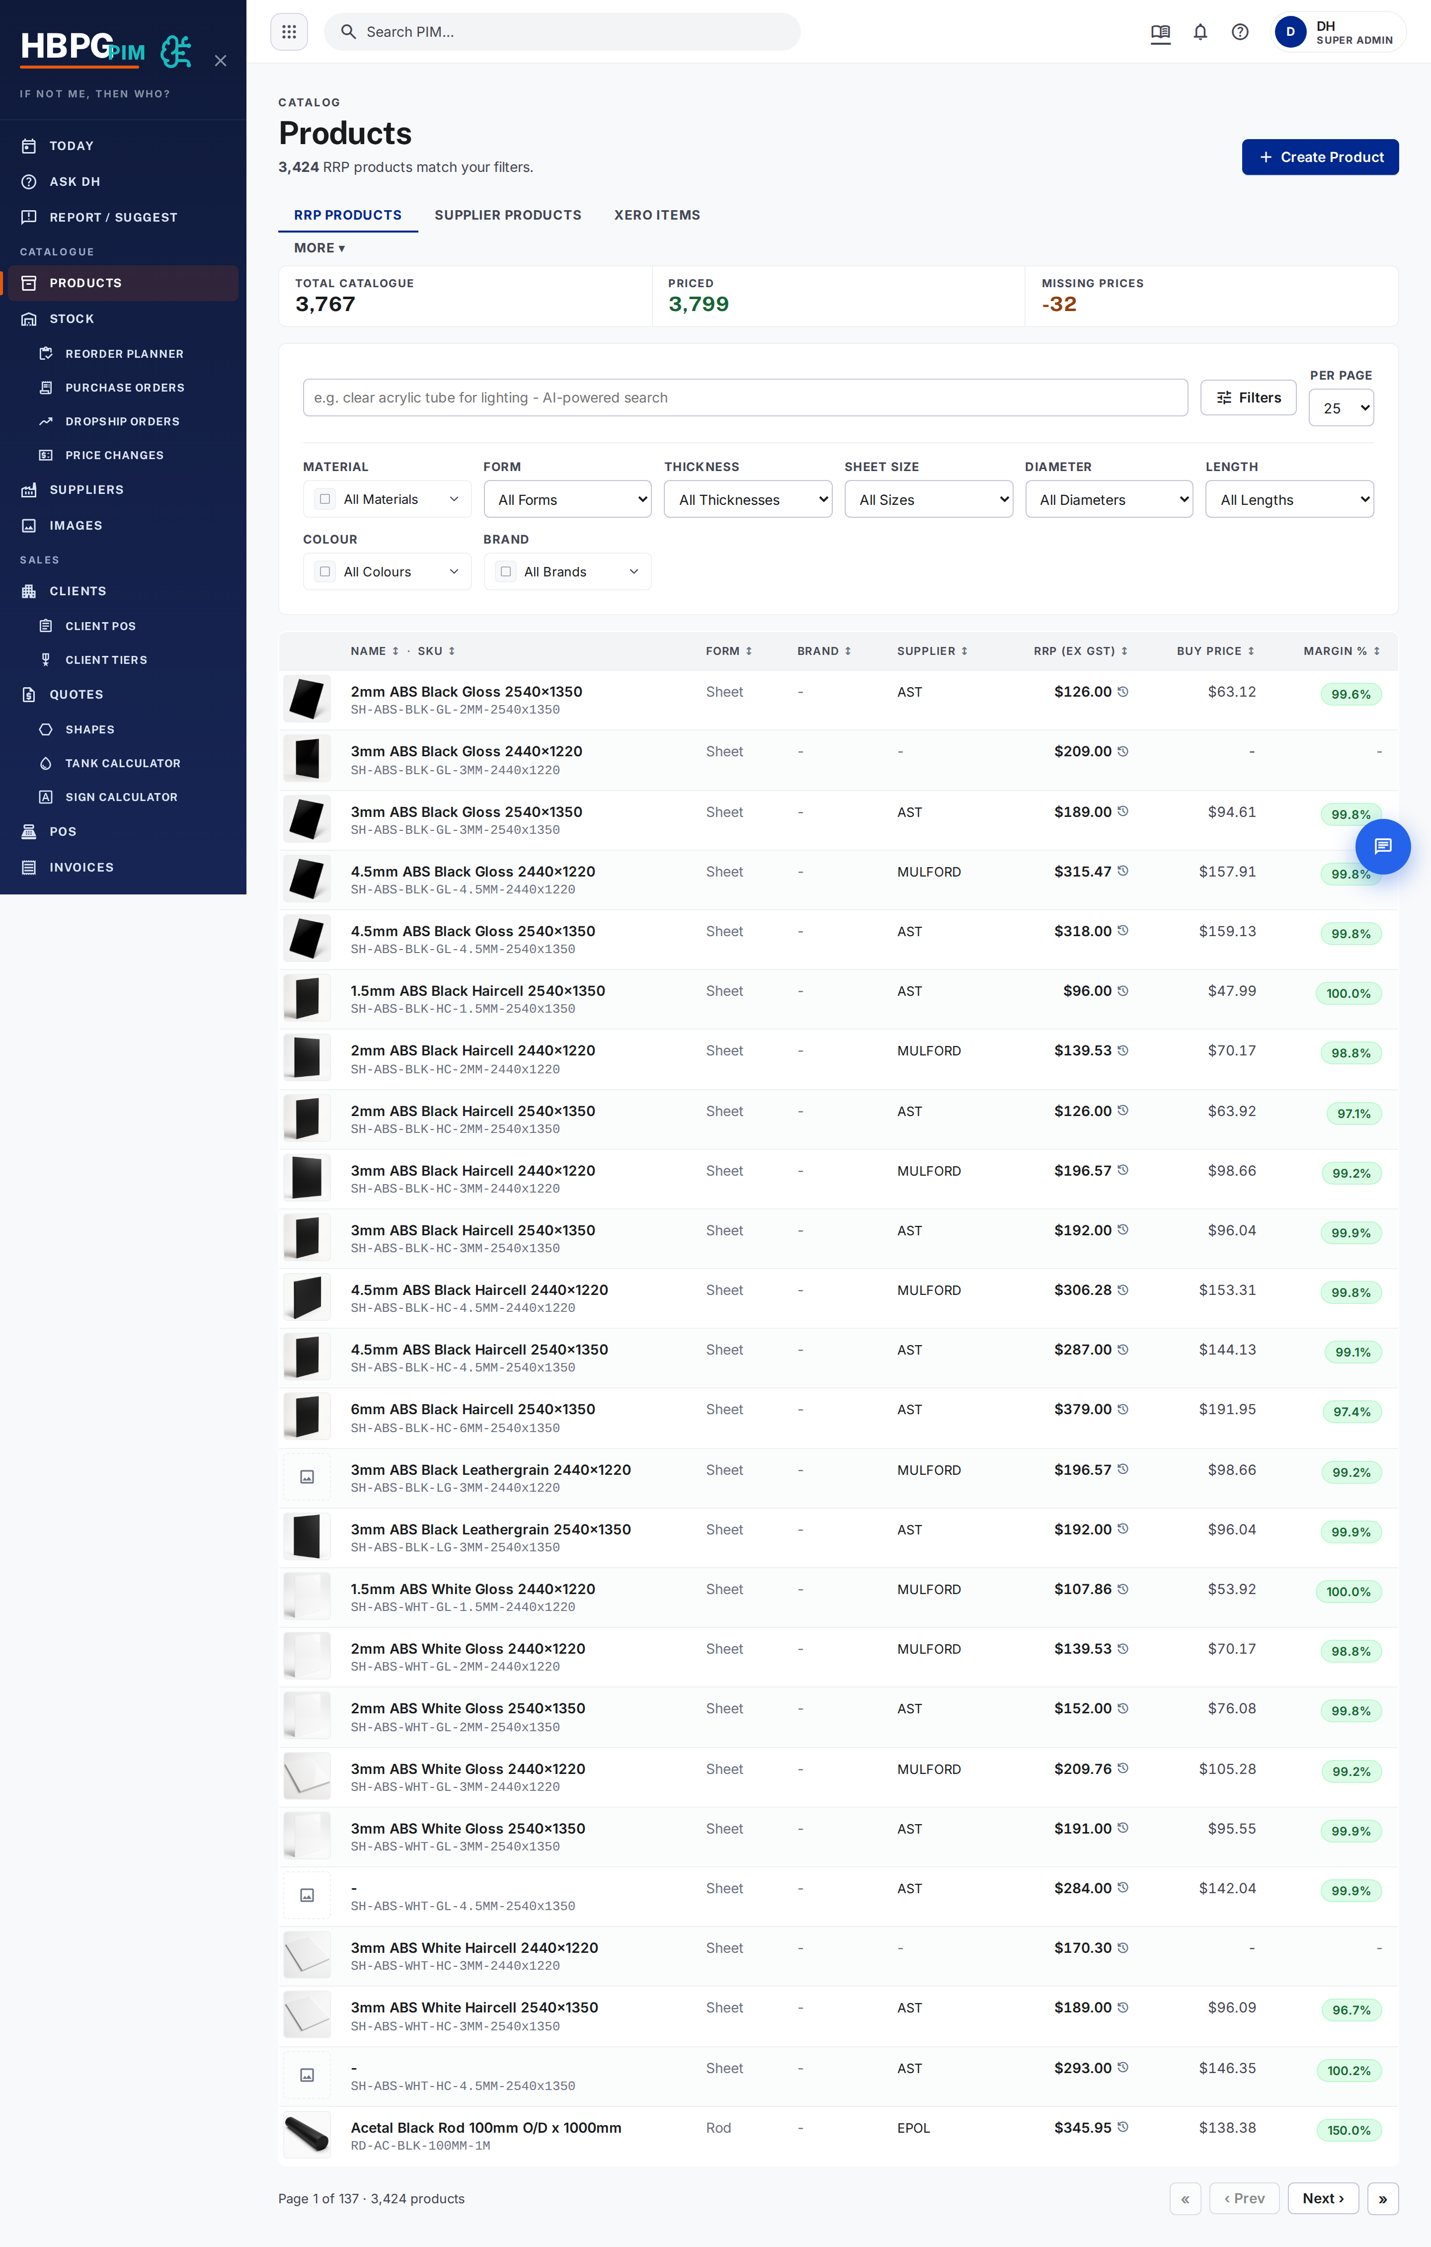Image resolution: width=1431 pixels, height=2247 pixels.
Task: Open Clients in the sidebar
Action: [123, 591]
